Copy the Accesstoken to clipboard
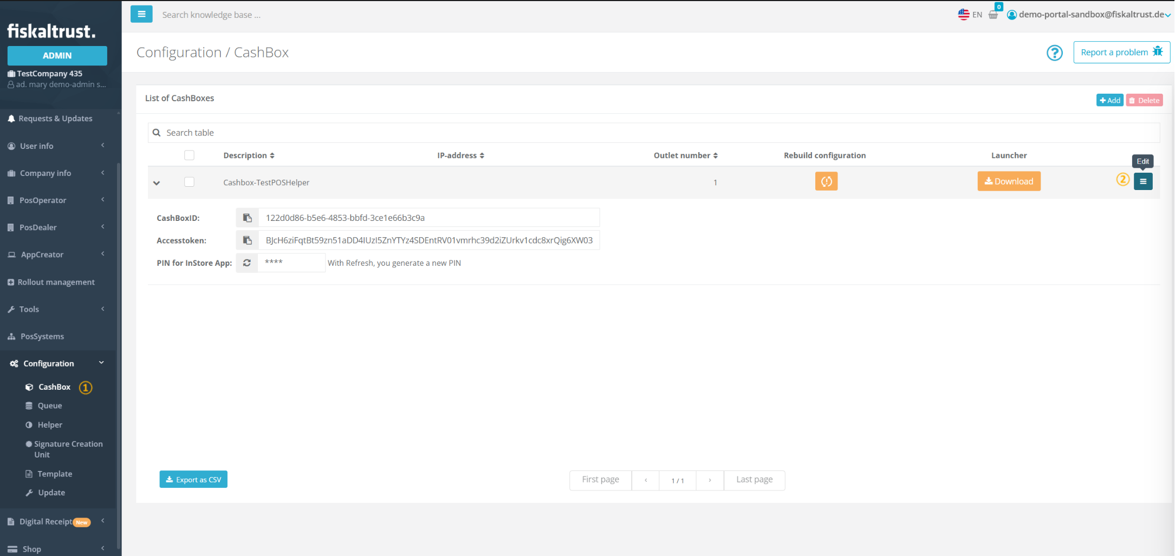Viewport: 1175px width, 556px height. point(247,240)
